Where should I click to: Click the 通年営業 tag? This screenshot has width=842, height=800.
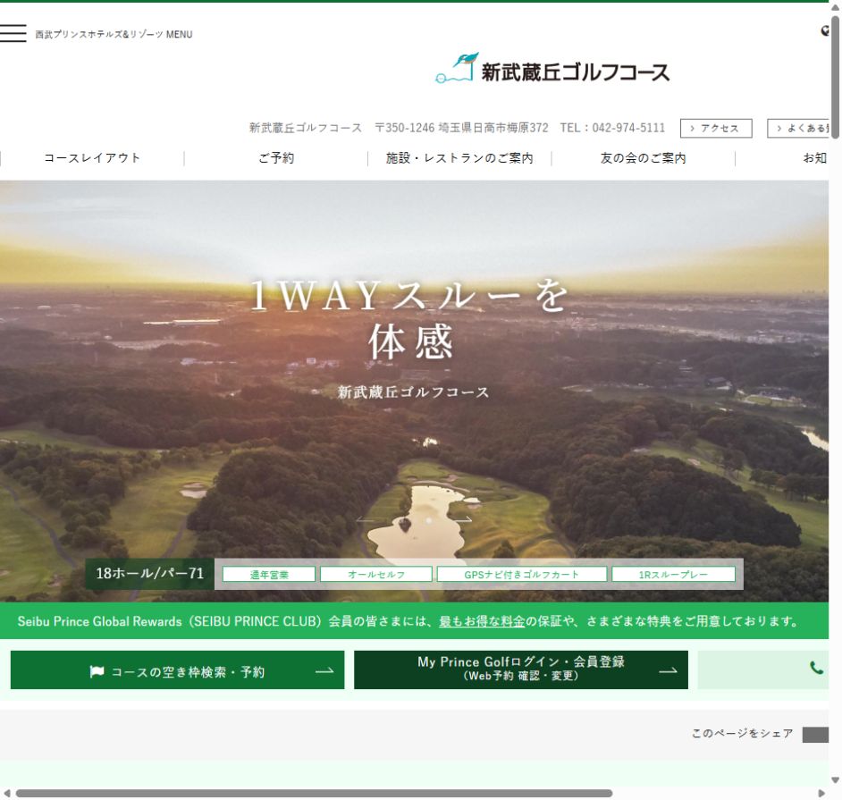tap(269, 574)
